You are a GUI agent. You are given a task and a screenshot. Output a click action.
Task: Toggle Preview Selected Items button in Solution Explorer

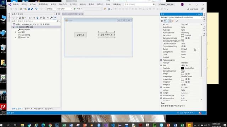point(55,18)
